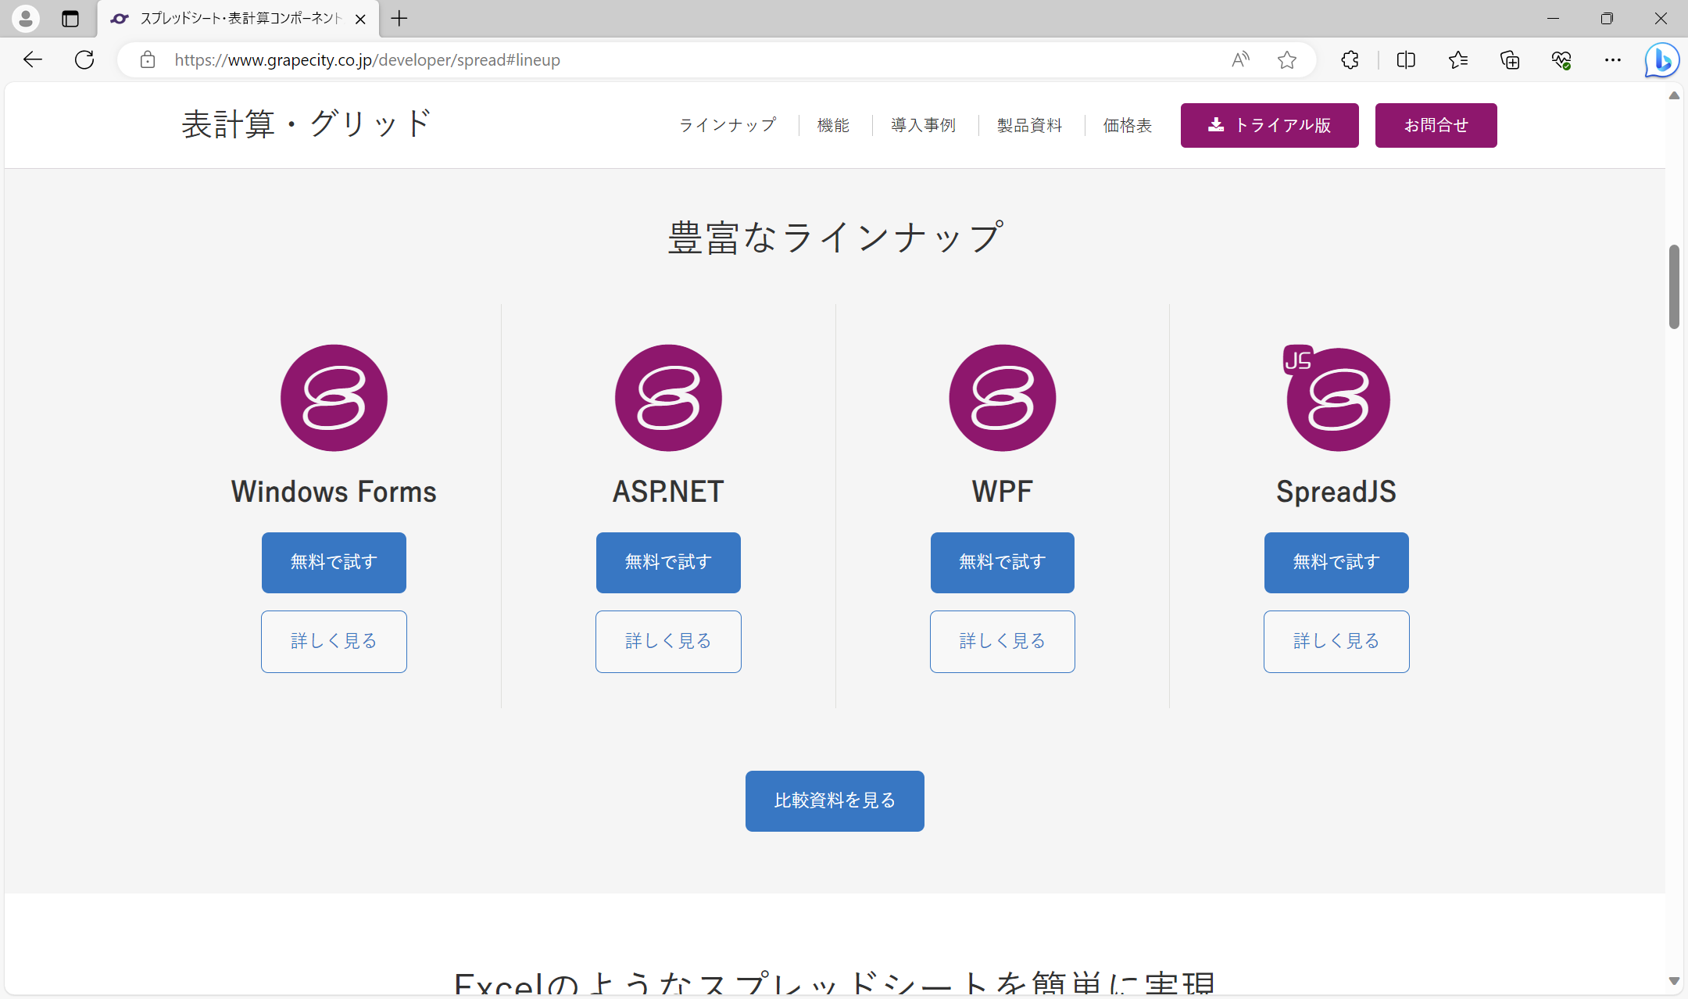Open the Extensions puzzle icon
Image resolution: width=1688 pixels, height=999 pixels.
pyautogui.click(x=1350, y=59)
